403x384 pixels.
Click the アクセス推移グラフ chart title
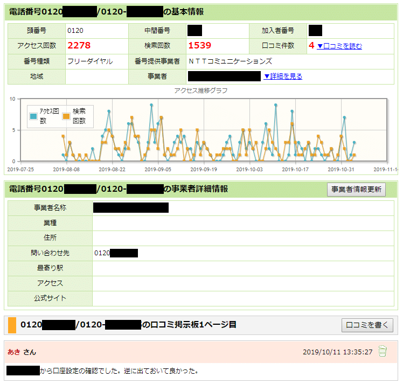(201, 90)
